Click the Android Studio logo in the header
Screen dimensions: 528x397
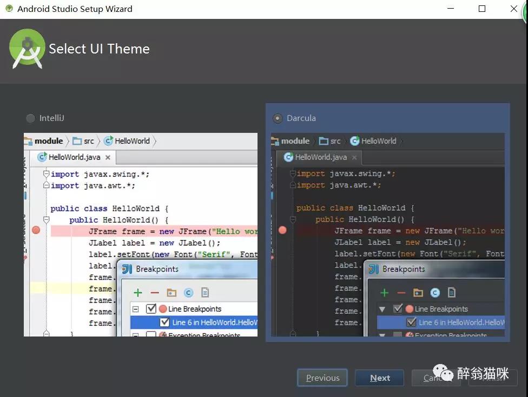click(x=27, y=49)
